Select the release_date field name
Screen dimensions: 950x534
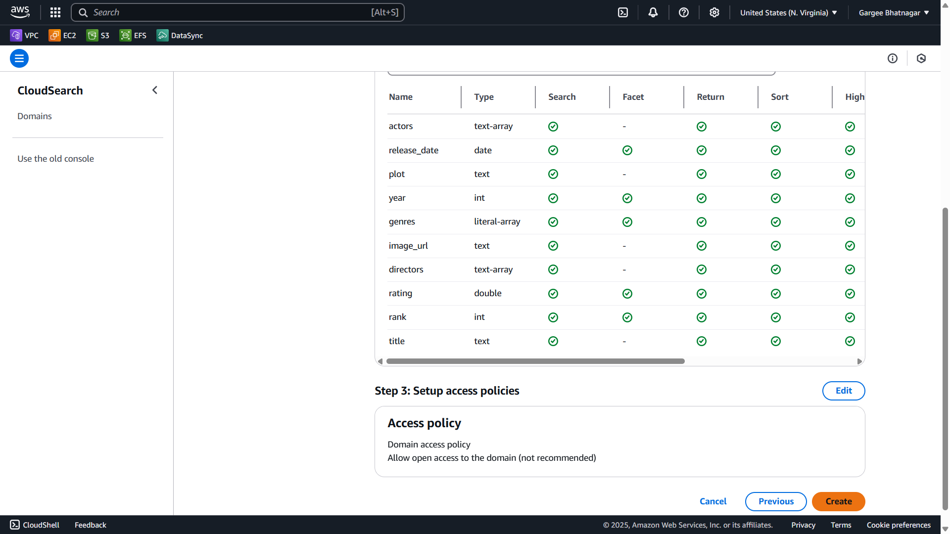(414, 150)
